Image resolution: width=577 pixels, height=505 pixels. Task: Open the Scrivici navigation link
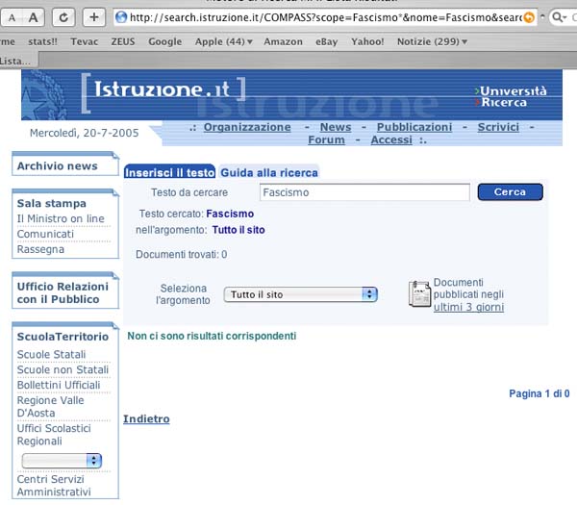[498, 127]
